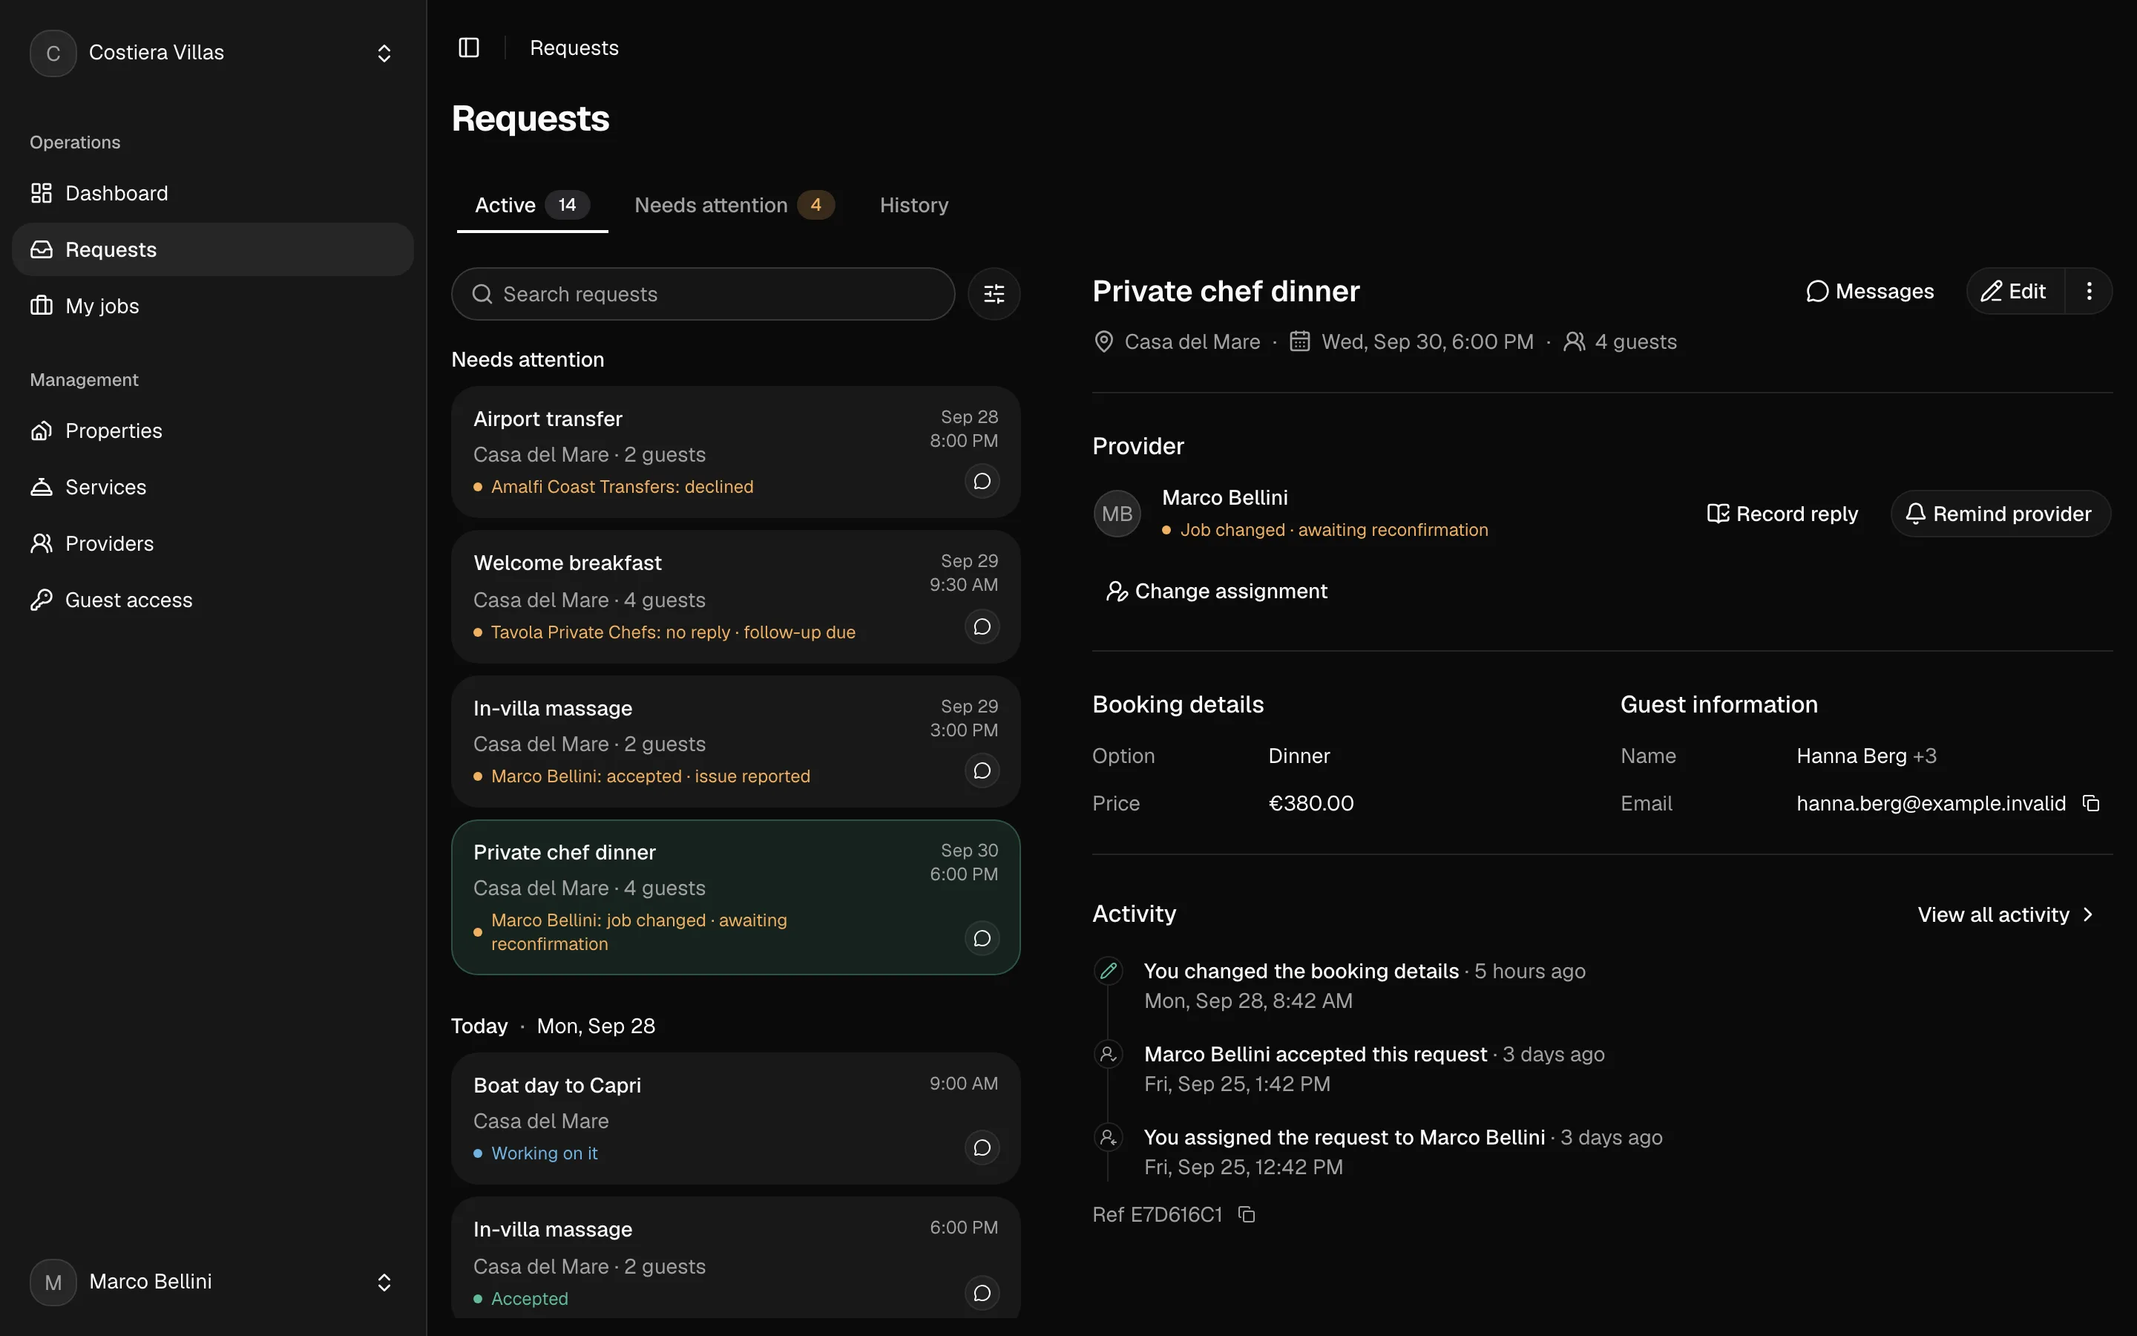Screen dimensions: 2137x1336
Task: Click Record reply
Action: 1782,514
